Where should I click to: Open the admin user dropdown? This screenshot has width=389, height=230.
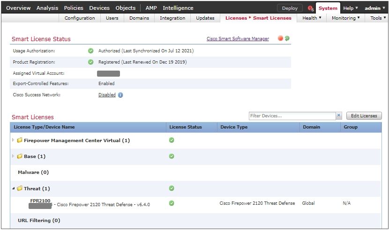(x=374, y=8)
